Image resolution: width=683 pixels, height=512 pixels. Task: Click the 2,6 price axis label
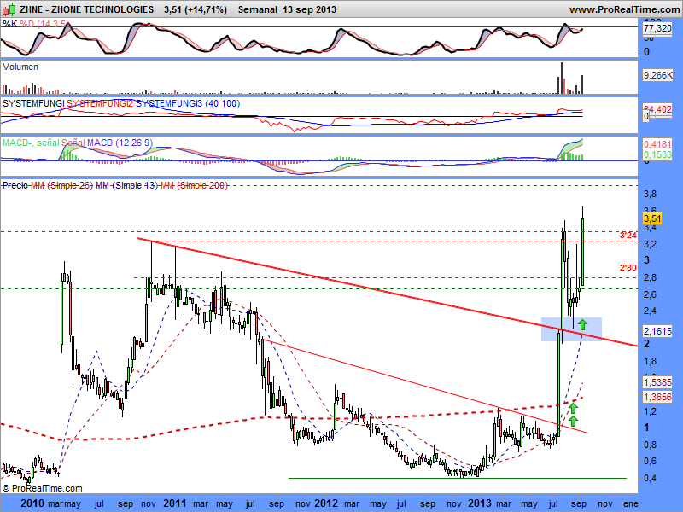(650, 294)
